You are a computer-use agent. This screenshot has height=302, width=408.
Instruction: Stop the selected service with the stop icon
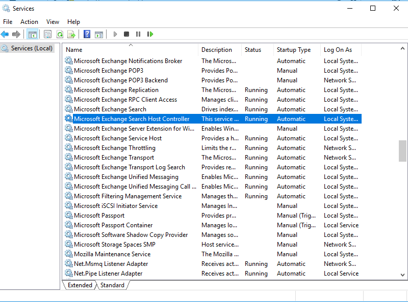click(x=126, y=34)
